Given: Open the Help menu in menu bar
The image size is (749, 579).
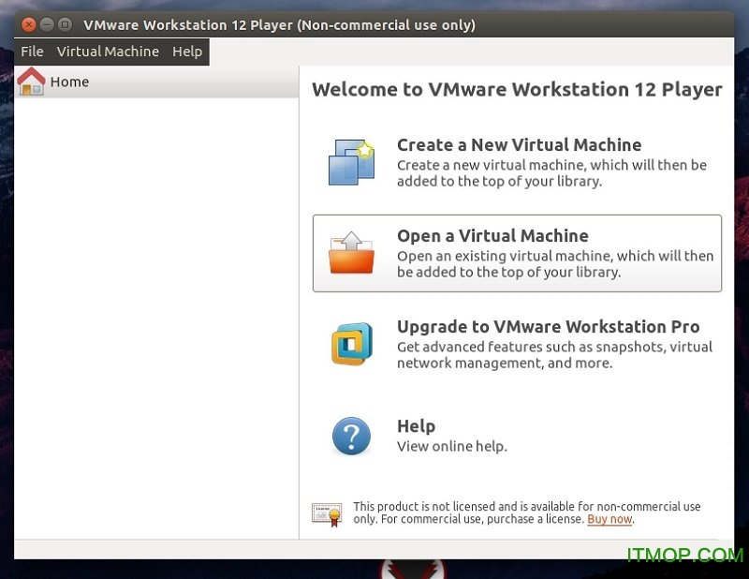Looking at the screenshot, I should click(187, 52).
